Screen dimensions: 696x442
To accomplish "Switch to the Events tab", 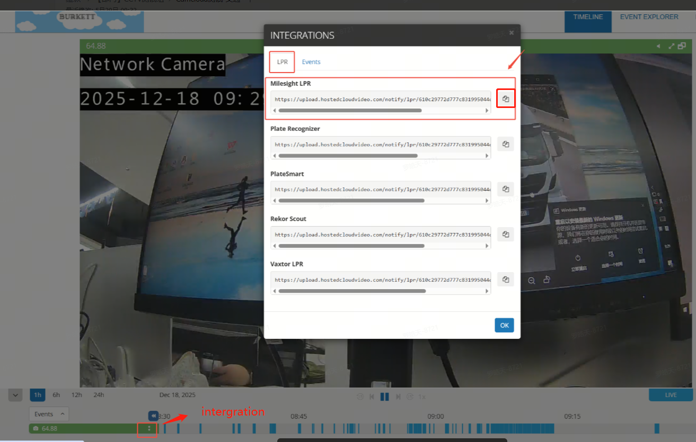I will click(311, 62).
